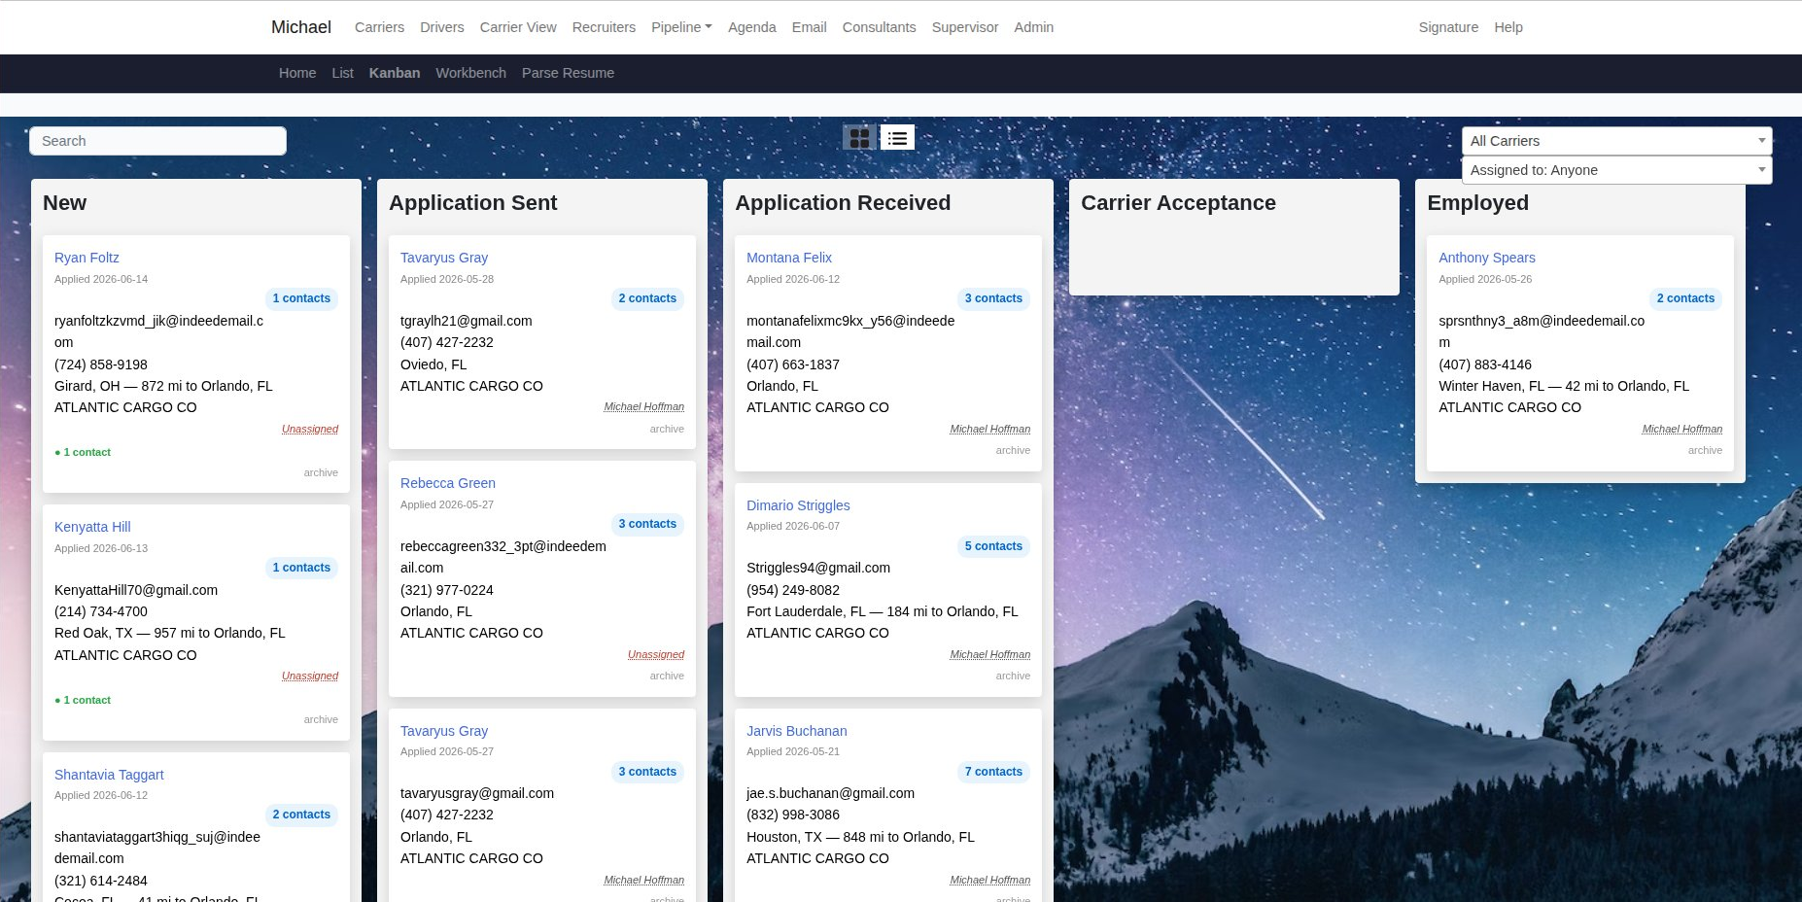
Task: Open Dimario Striggles's profile
Action: click(x=798, y=505)
